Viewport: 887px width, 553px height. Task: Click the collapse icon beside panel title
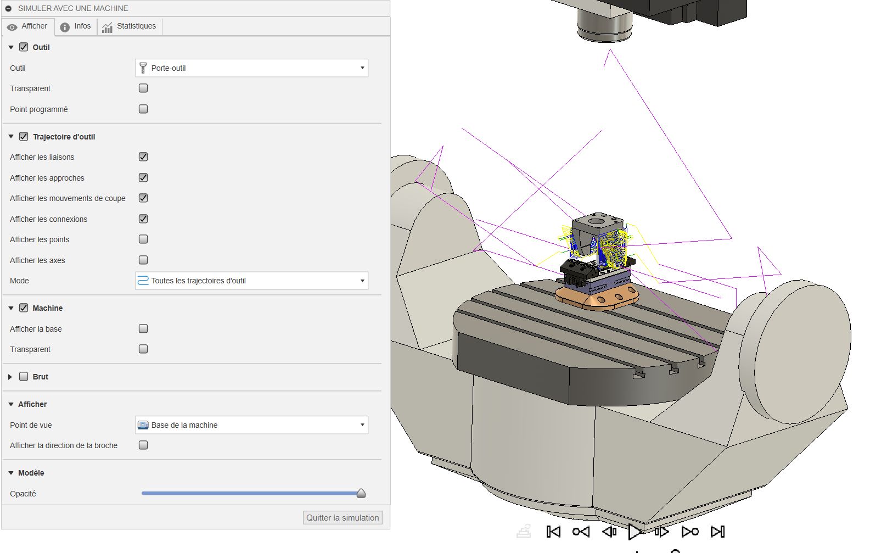tap(9, 9)
